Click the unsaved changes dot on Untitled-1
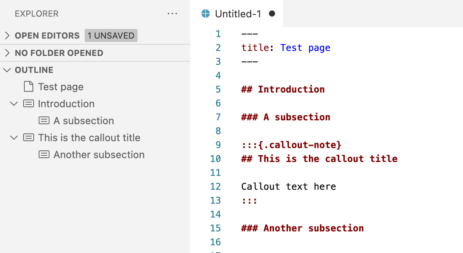 [272, 13]
